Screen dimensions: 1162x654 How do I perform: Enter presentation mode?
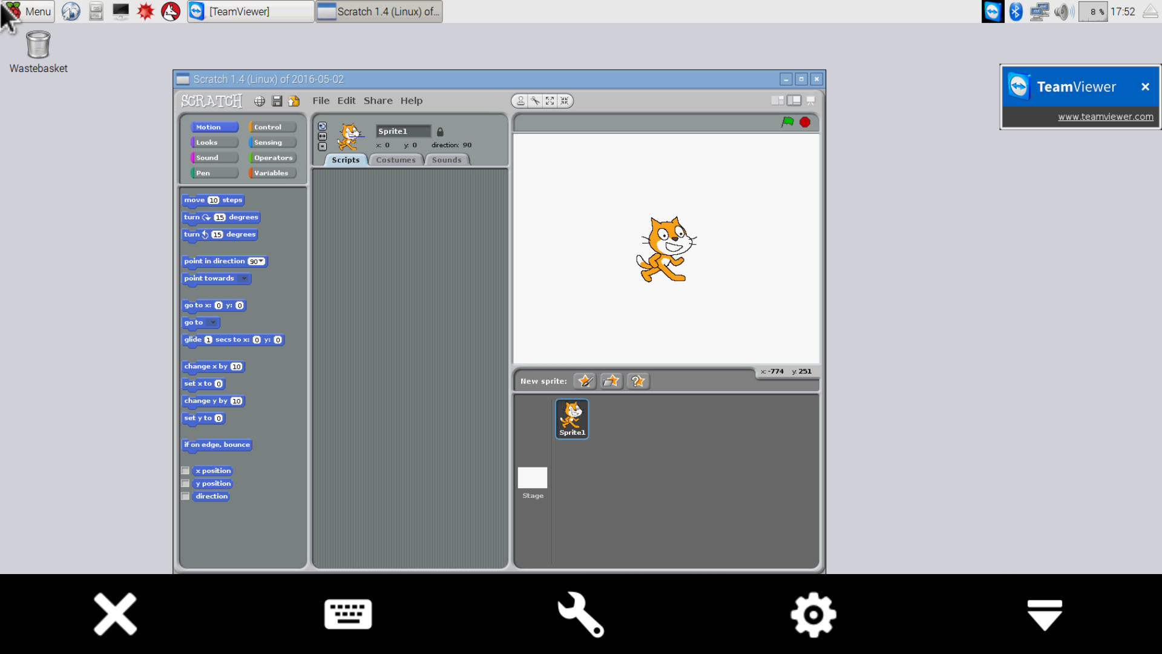click(810, 101)
